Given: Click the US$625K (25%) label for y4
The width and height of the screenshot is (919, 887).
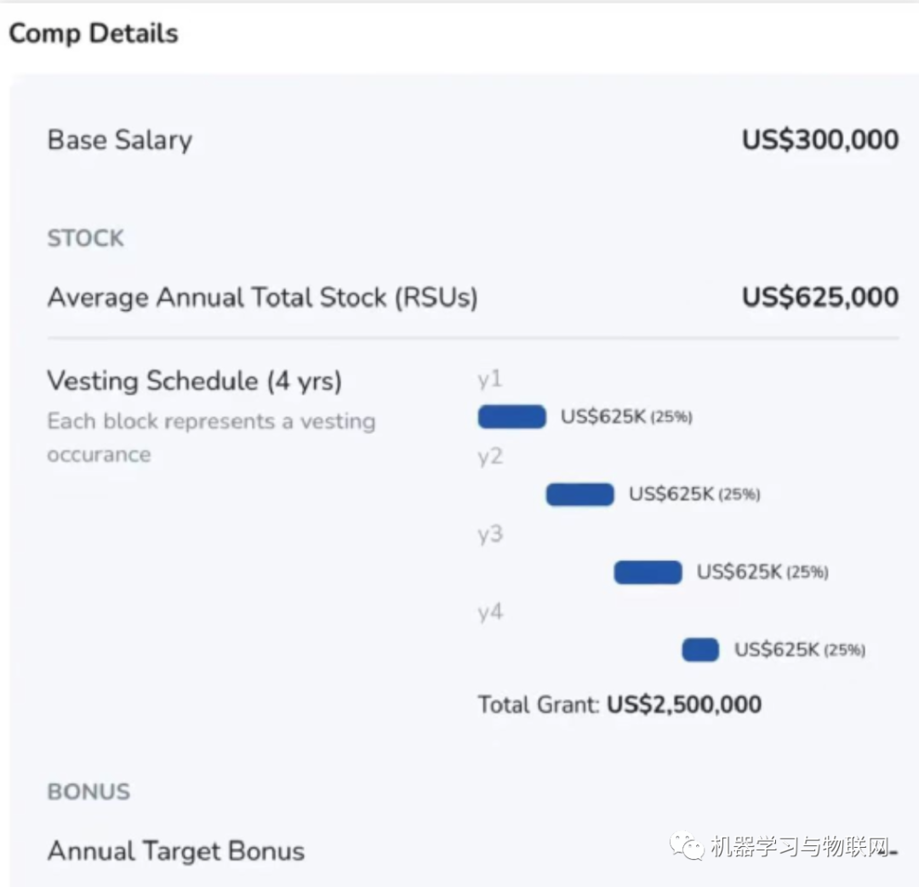Looking at the screenshot, I should pos(800,650).
